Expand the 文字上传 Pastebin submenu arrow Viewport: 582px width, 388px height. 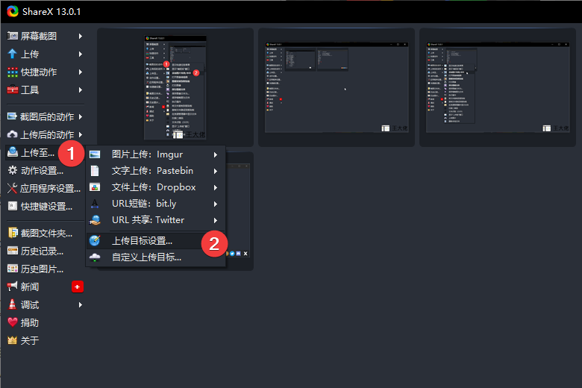[216, 171]
